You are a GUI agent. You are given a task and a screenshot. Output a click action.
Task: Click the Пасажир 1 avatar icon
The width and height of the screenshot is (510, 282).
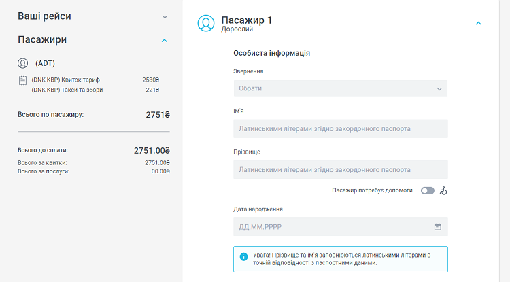pyautogui.click(x=205, y=23)
